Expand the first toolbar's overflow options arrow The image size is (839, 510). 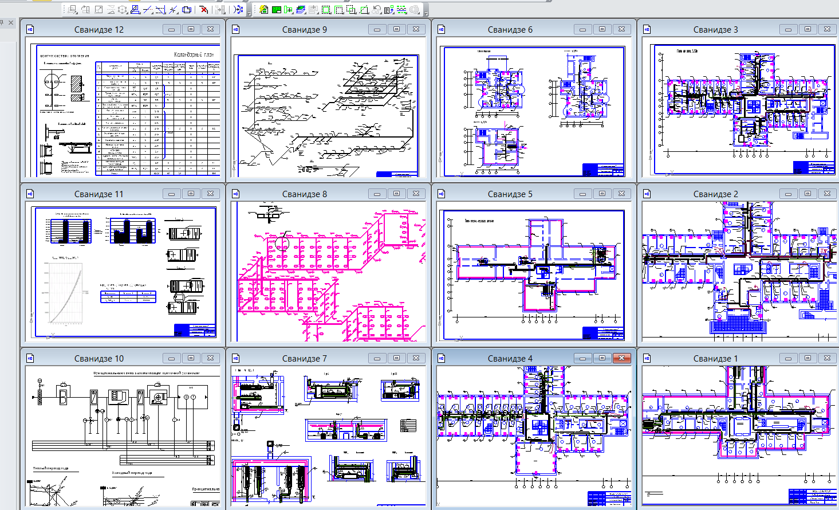click(249, 13)
